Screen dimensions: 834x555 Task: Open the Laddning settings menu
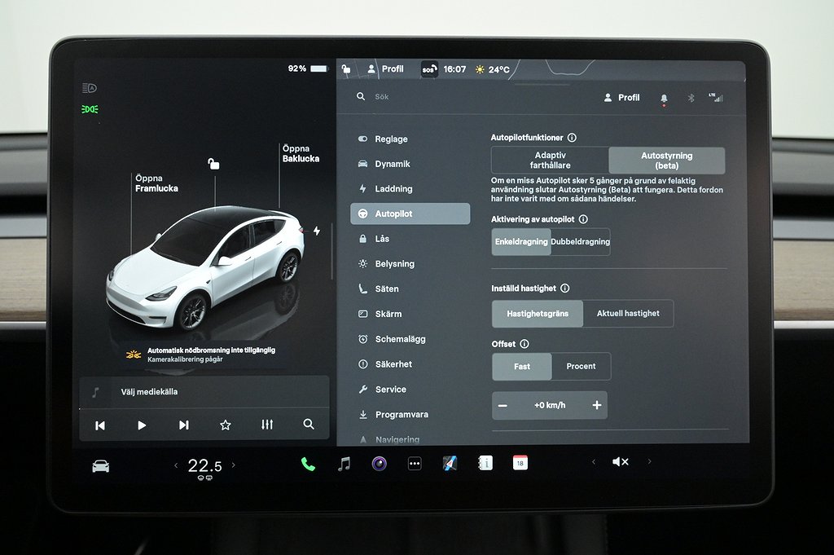point(393,189)
